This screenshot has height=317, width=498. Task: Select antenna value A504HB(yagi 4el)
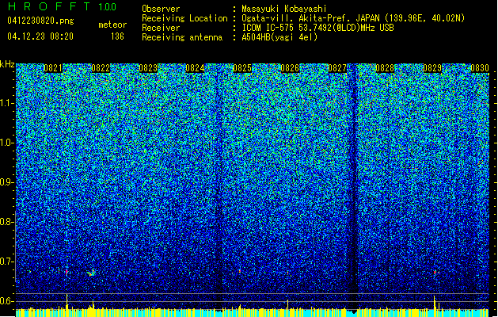click(279, 37)
